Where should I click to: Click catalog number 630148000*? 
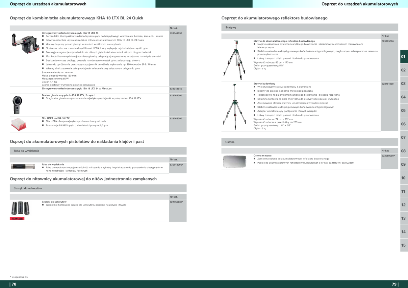click(x=176, y=164)
